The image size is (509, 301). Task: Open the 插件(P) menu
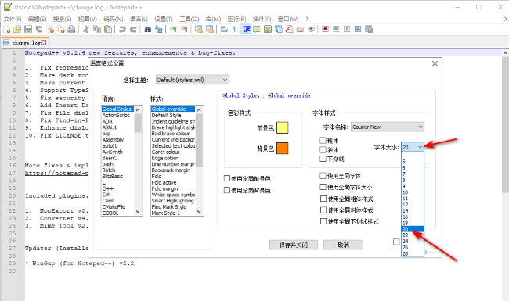[262, 19]
